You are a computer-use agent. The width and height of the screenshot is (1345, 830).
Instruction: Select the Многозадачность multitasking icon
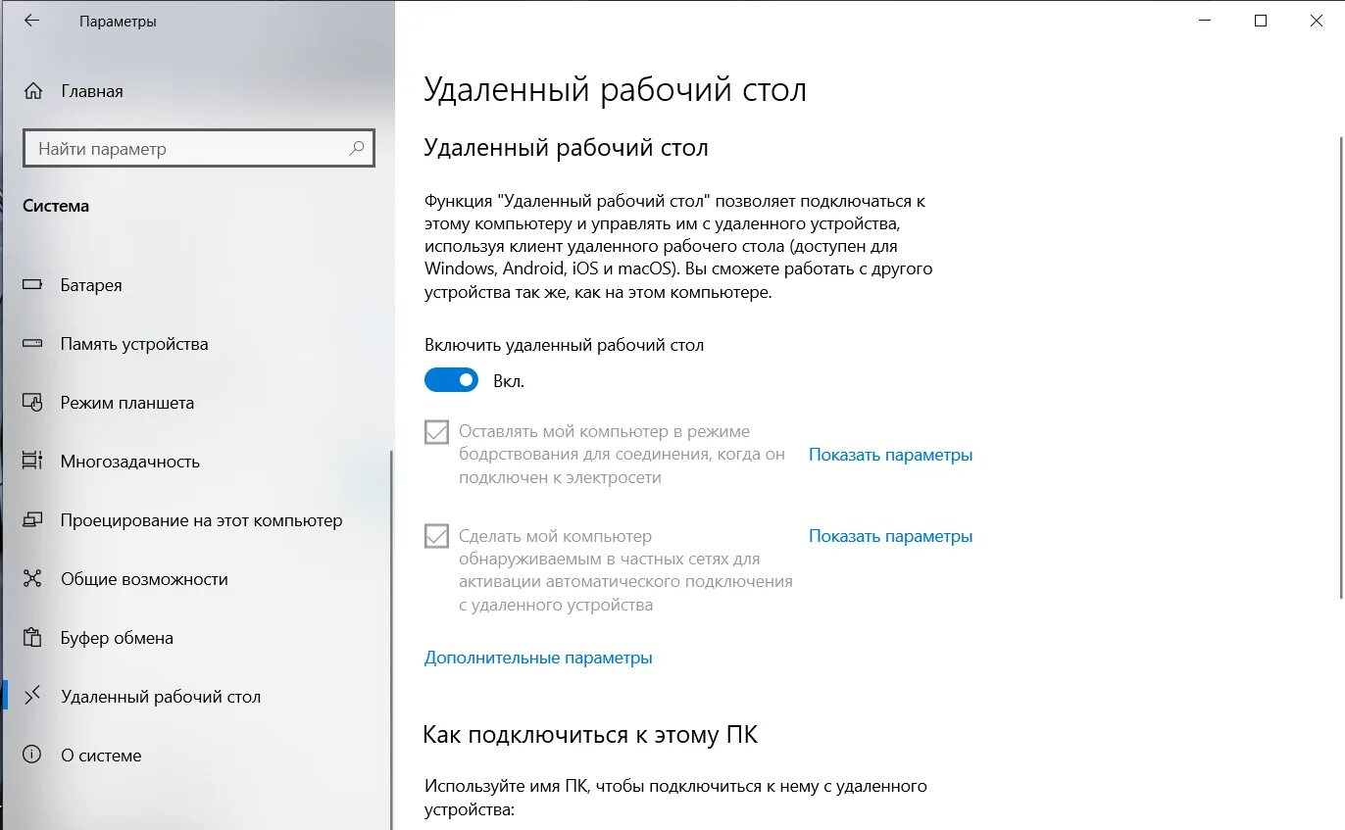click(33, 462)
